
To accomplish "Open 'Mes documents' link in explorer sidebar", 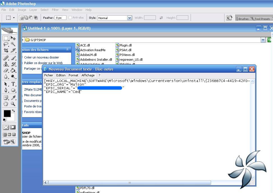I will (x=33, y=95).
